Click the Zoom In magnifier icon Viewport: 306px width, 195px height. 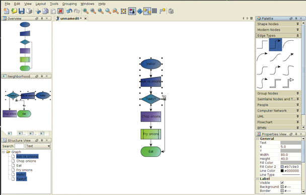85,11
